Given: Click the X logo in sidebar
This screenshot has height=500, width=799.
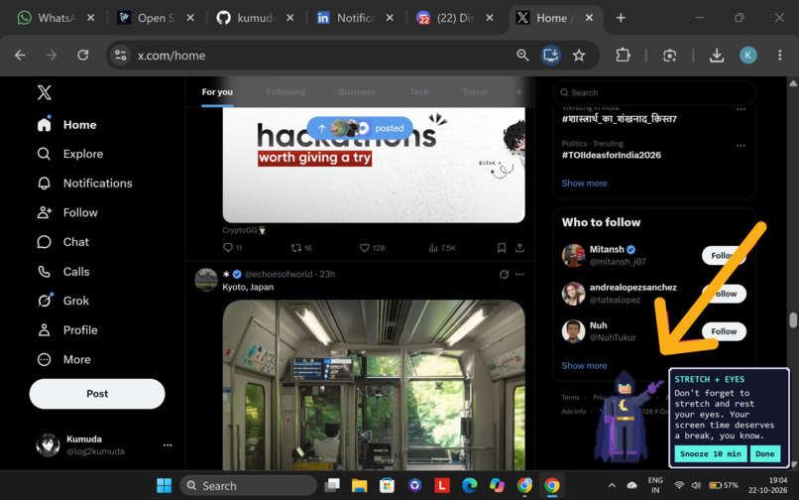Looking at the screenshot, I should (45, 92).
